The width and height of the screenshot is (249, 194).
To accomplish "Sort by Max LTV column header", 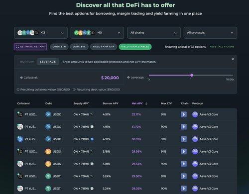I will click(166, 103).
